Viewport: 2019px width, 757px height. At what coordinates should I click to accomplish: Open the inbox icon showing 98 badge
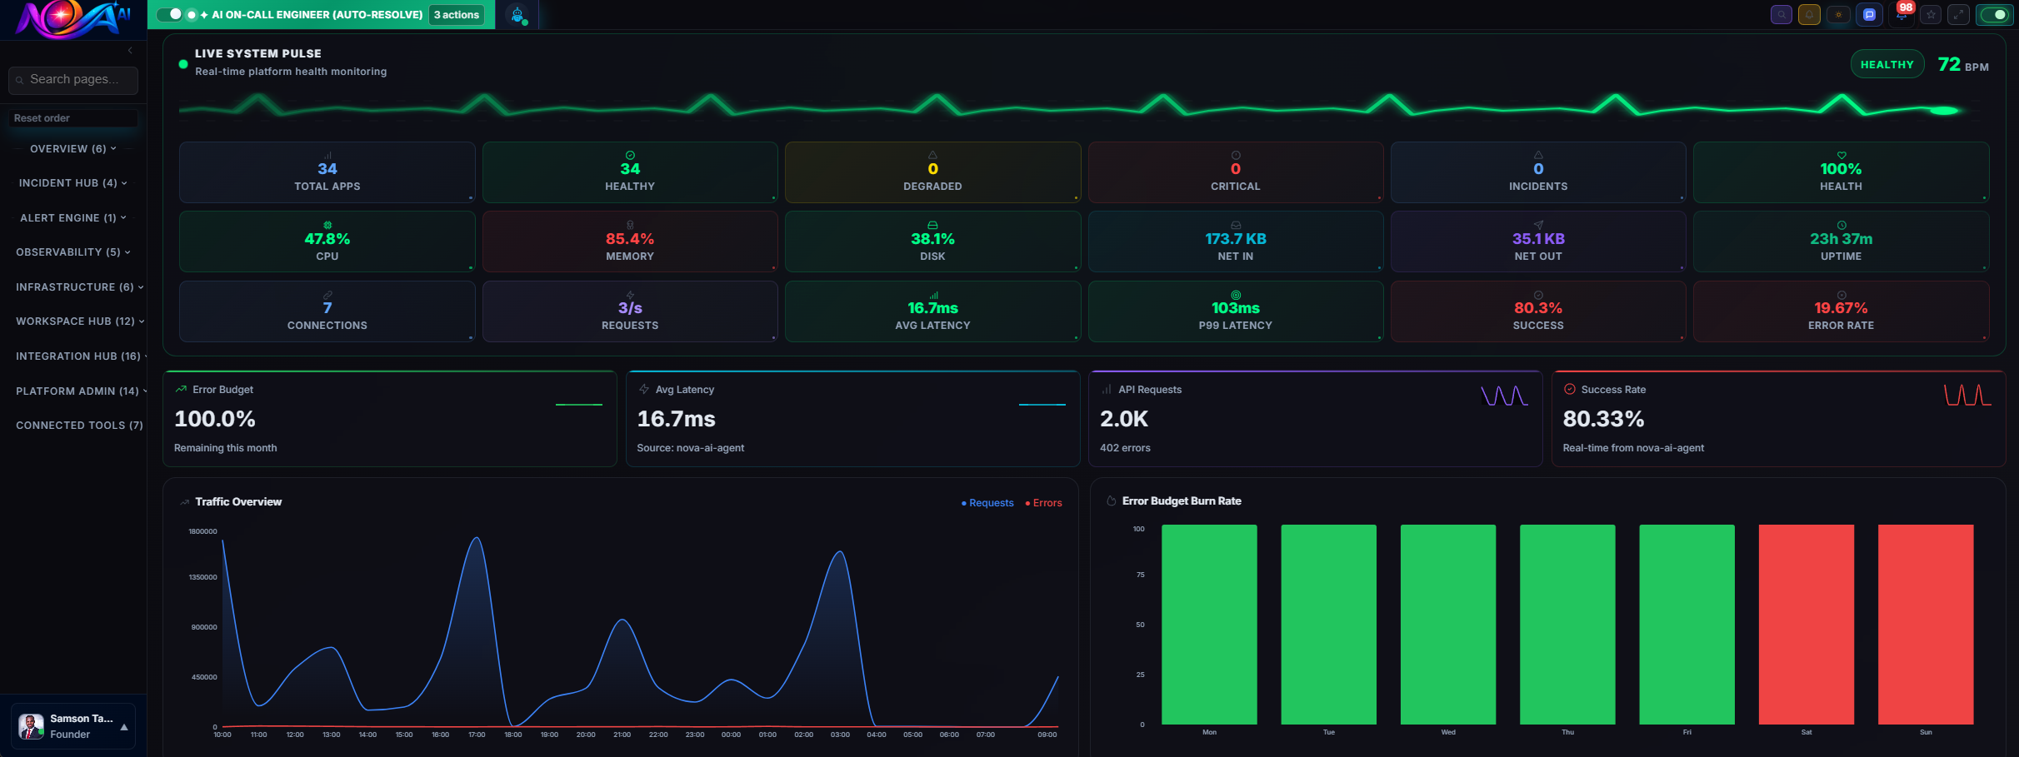click(x=1901, y=14)
